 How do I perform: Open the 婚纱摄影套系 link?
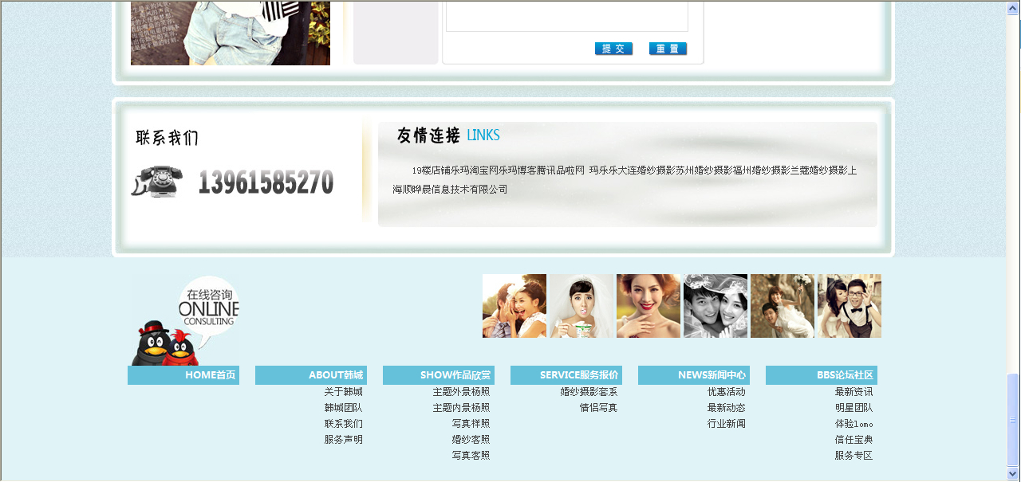(589, 392)
